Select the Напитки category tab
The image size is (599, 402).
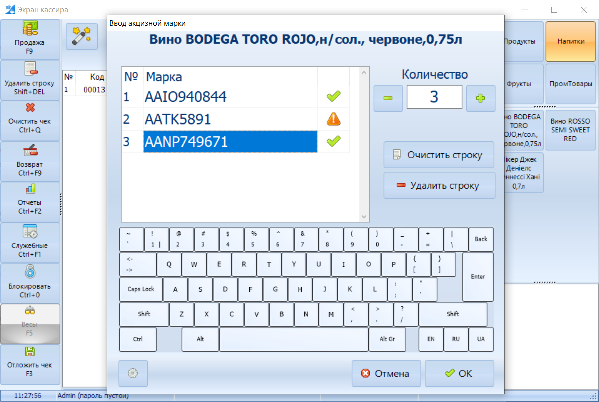coord(570,41)
